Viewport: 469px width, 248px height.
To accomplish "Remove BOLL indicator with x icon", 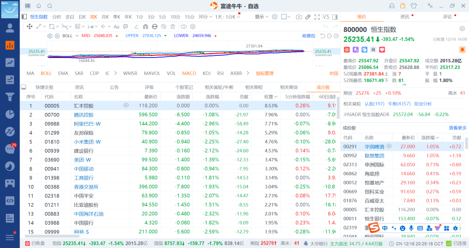I will [57, 36].
